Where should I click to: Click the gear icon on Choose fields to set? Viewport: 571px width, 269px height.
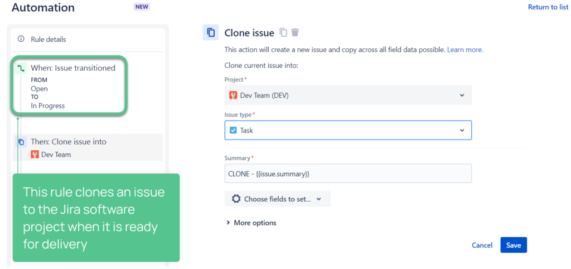(236, 199)
